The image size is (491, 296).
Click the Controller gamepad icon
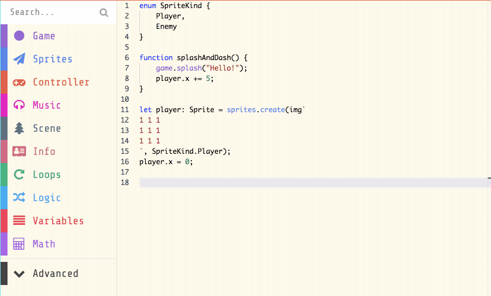[19, 82]
